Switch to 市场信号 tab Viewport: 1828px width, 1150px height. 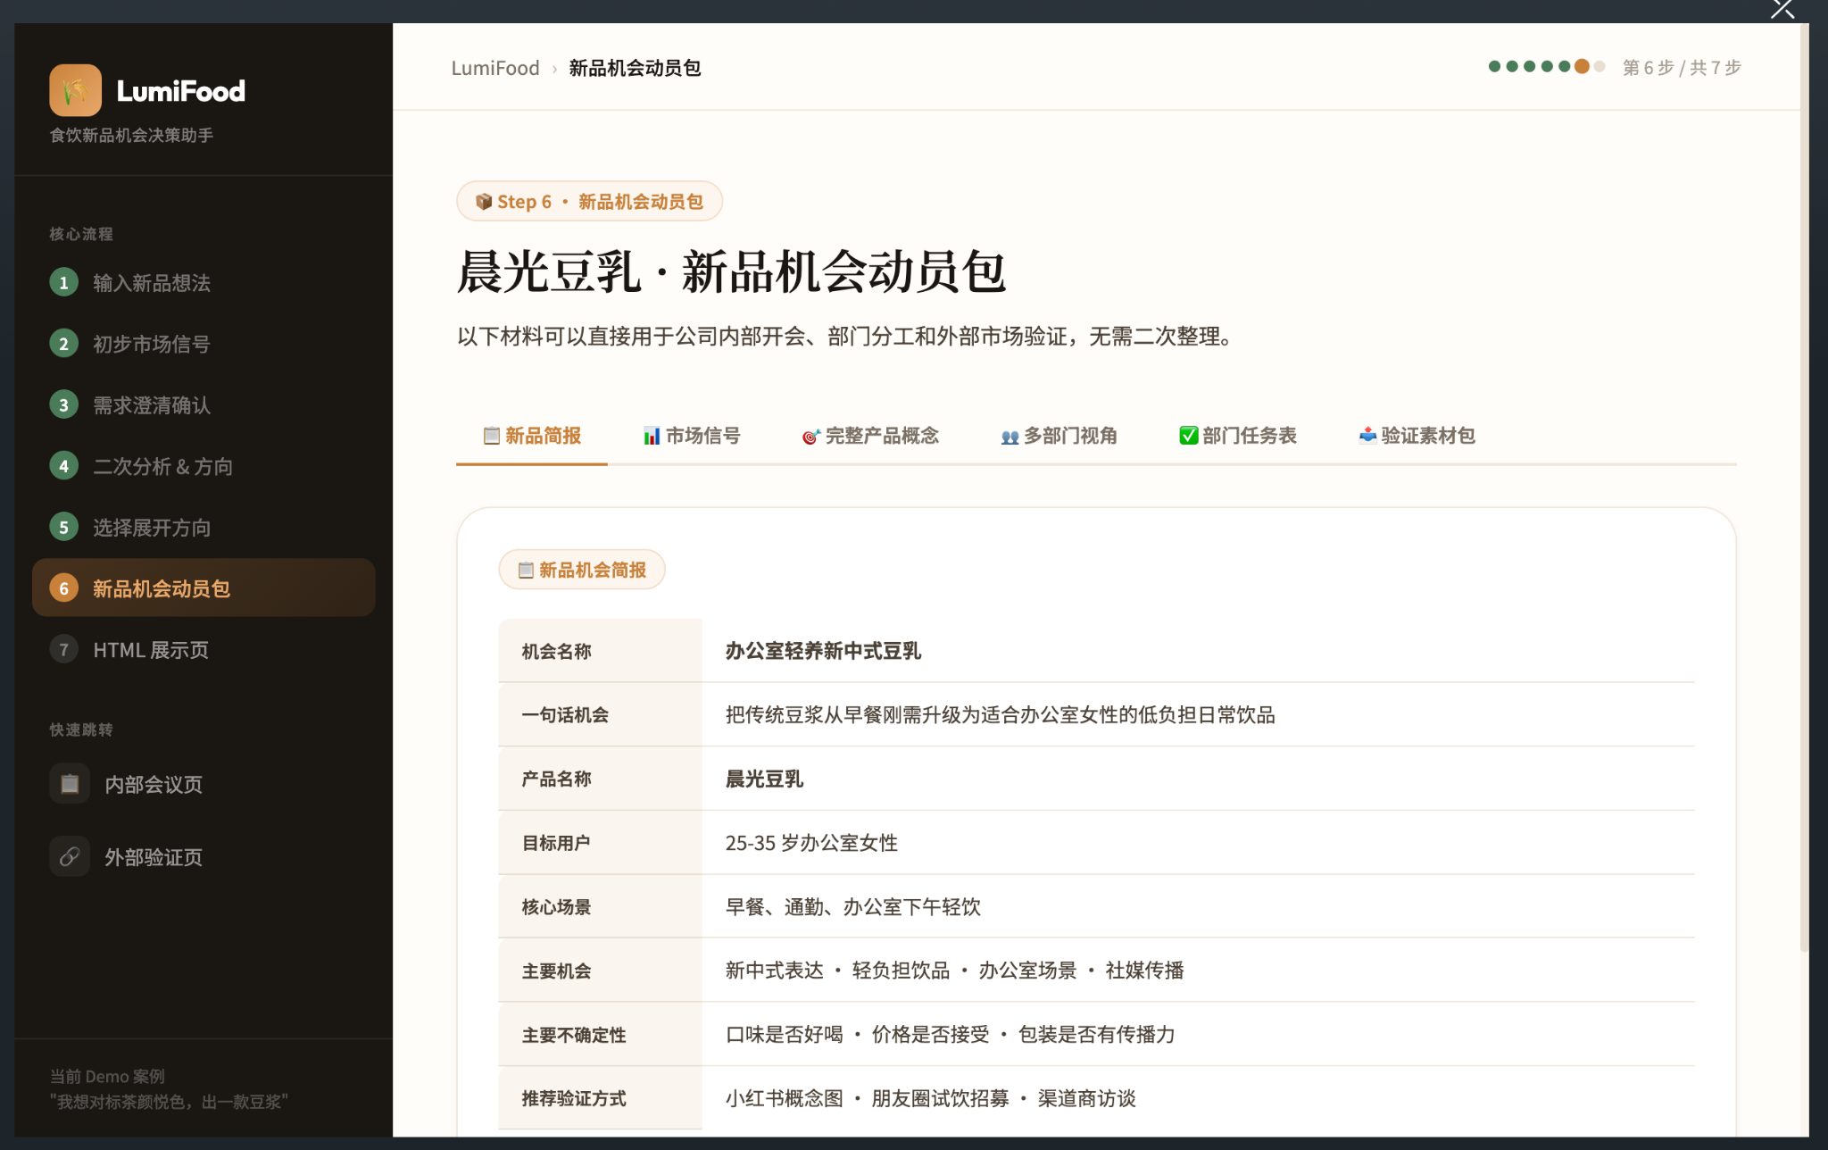click(x=692, y=436)
